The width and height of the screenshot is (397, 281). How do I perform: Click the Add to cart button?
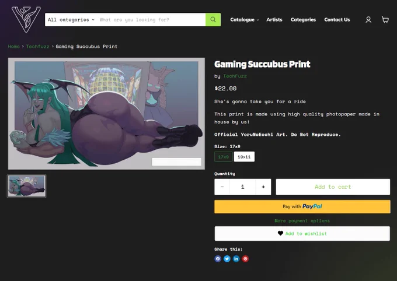pos(333,187)
